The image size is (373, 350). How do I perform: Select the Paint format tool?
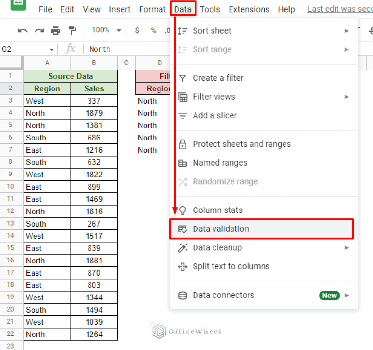72,31
